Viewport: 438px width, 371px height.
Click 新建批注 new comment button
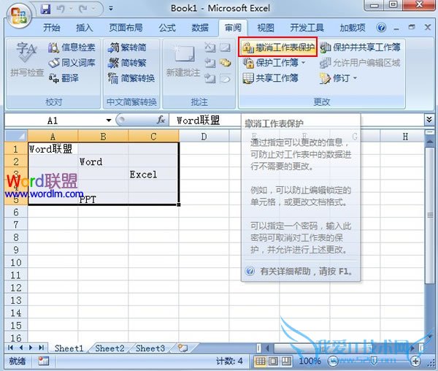183,60
